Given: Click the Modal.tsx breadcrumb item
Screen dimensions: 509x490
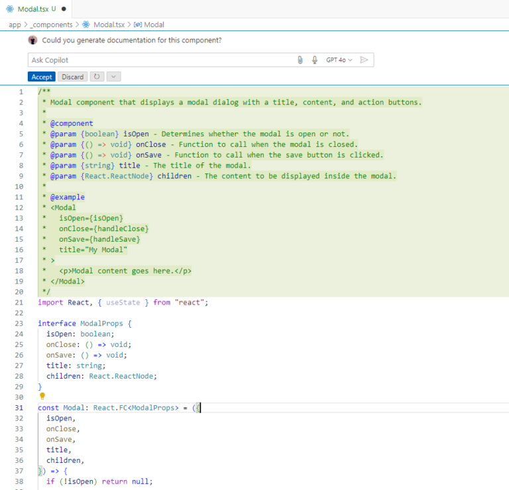Looking at the screenshot, I should click(x=109, y=24).
